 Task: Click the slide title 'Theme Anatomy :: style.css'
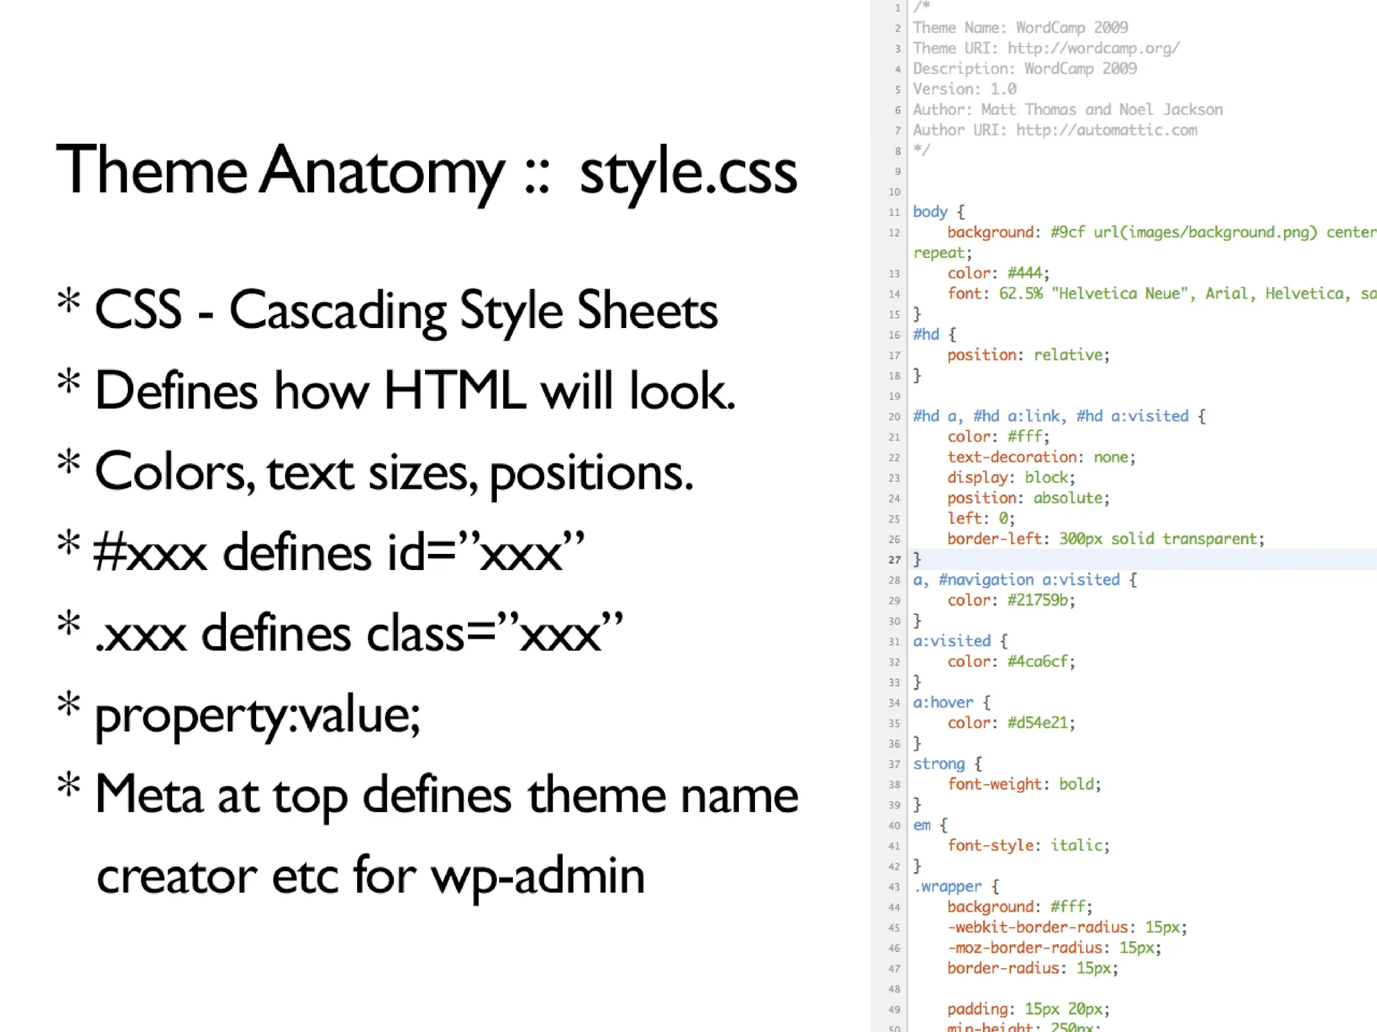pyautogui.click(x=426, y=171)
